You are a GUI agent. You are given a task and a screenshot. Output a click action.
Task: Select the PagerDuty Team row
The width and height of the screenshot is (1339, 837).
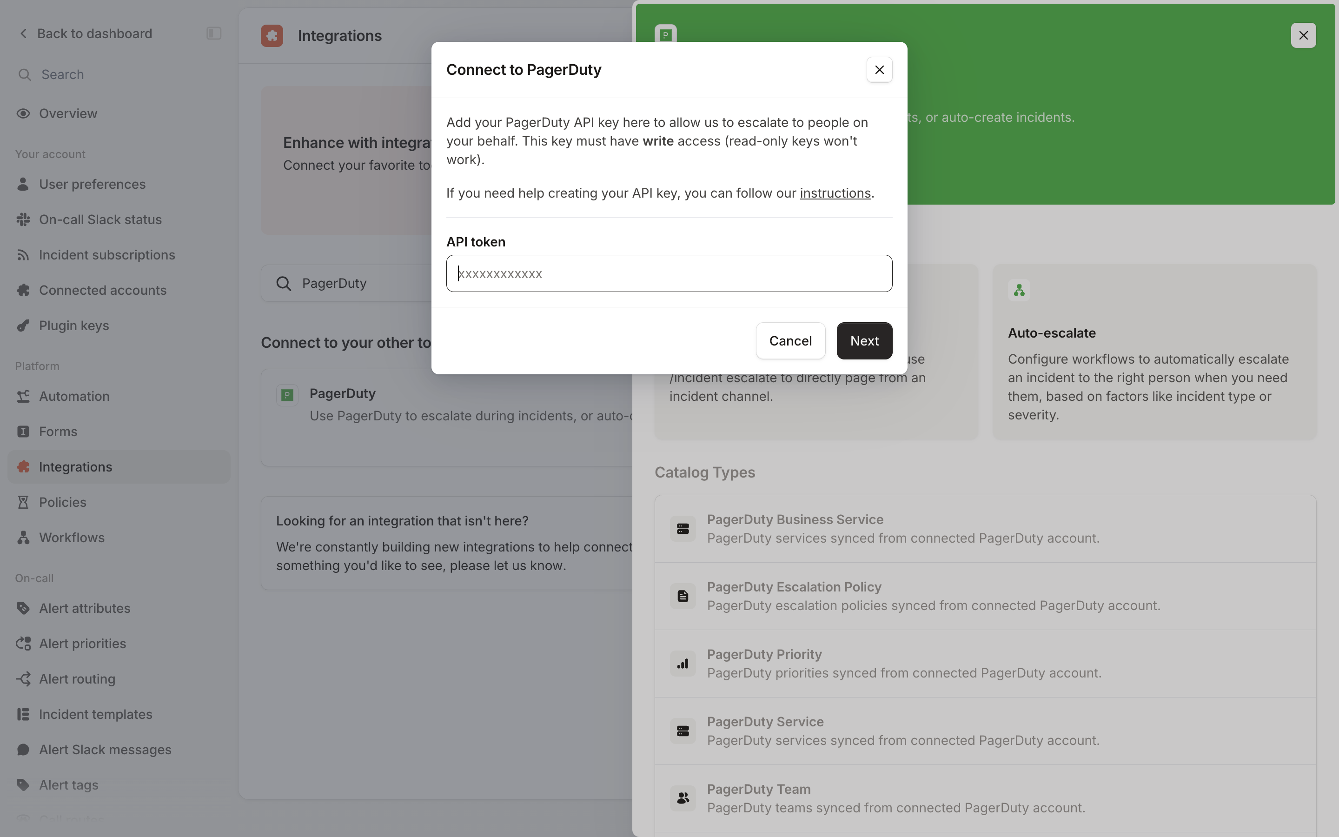[x=985, y=799]
